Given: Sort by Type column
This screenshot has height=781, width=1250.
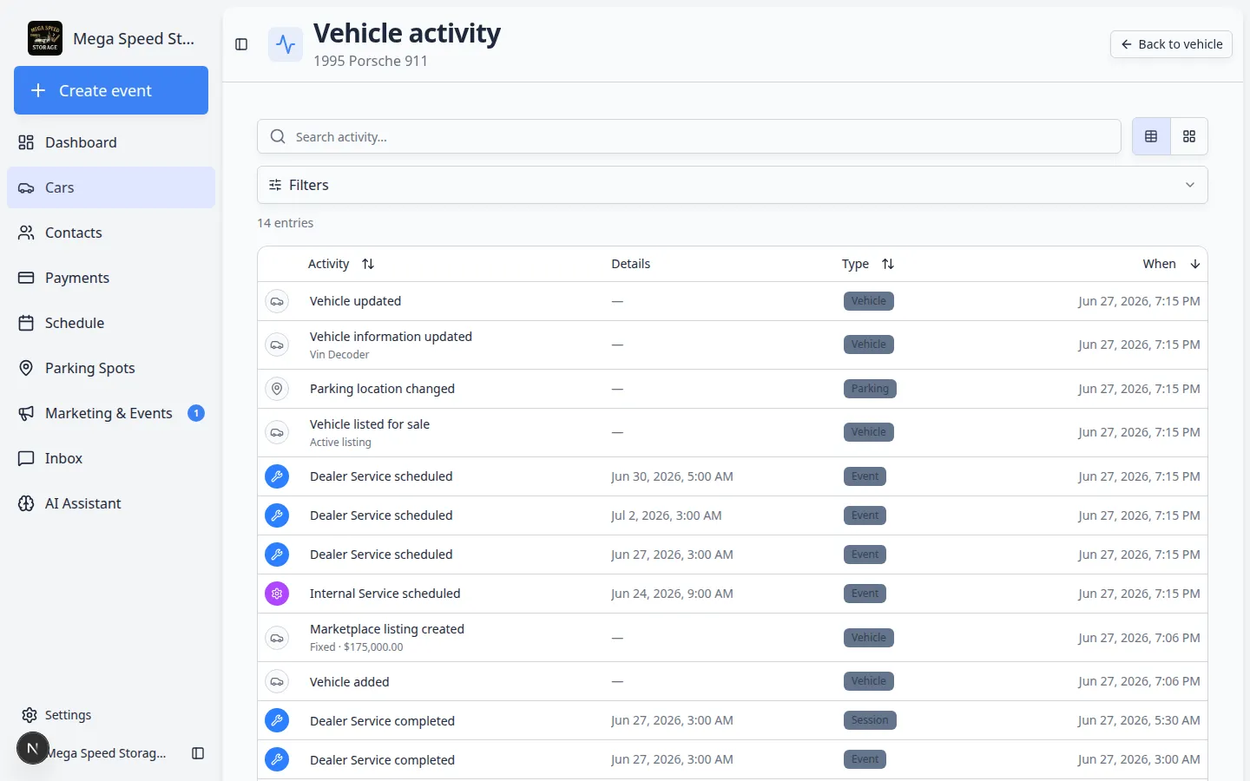Looking at the screenshot, I should point(867,264).
